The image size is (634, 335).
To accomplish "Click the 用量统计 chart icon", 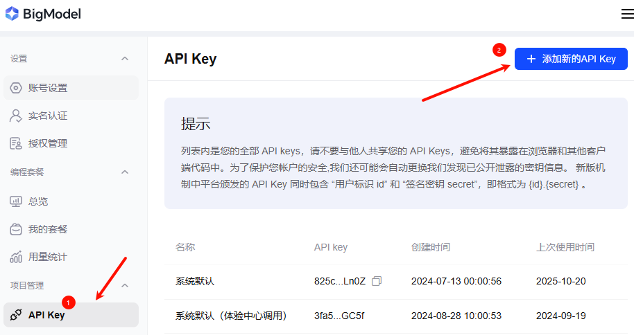I will click(16, 257).
